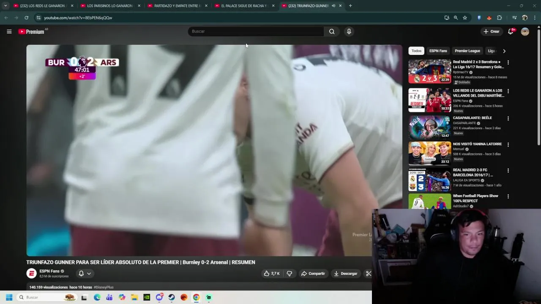The width and height of the screenshot is (541, 304).
Task: Open media controls in Chrome toolbar
Action: tap(514, 18)
